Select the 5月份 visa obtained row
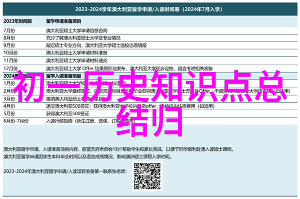The height and width of the screenshot is (199, 300). tap(150, 114)
